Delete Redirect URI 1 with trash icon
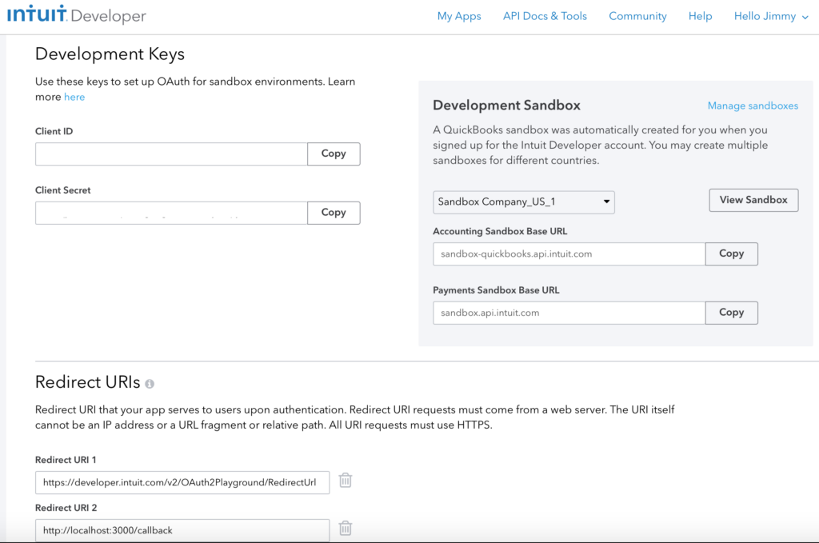The image size is (819, 543). click(x=346, y=480)
